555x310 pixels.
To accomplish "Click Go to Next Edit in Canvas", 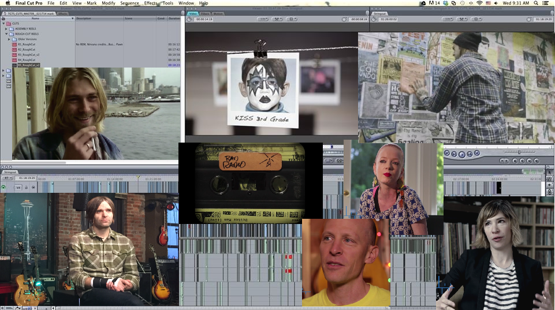I will [x=477, y=153].
